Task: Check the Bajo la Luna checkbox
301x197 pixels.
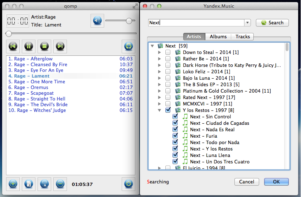Action: coord(168,78)
